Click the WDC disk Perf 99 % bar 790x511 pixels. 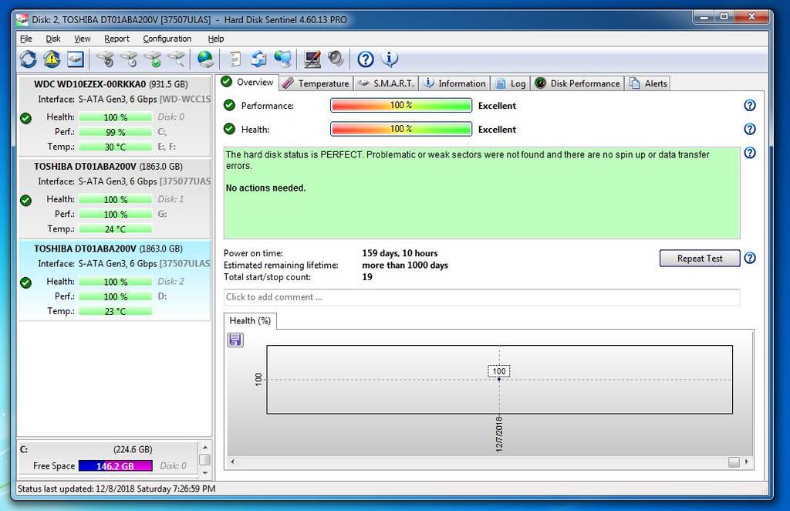[x=116, y=132]
